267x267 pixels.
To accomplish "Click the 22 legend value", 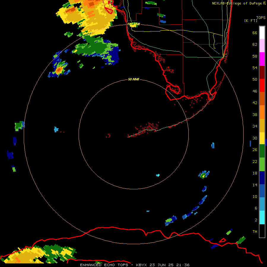I will (255, 161).
